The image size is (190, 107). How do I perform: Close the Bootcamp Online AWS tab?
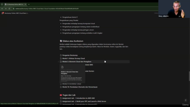pos(25,4)
